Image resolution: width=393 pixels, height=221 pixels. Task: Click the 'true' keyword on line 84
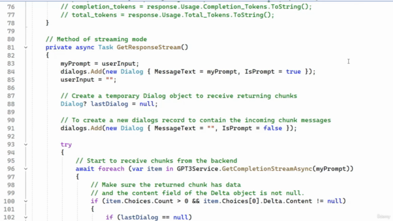[294, 72]
